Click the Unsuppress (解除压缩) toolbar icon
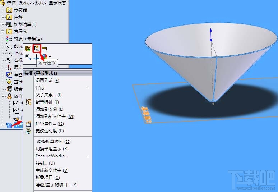The height and width of the screenshot is (192, 278). (37, 49)
